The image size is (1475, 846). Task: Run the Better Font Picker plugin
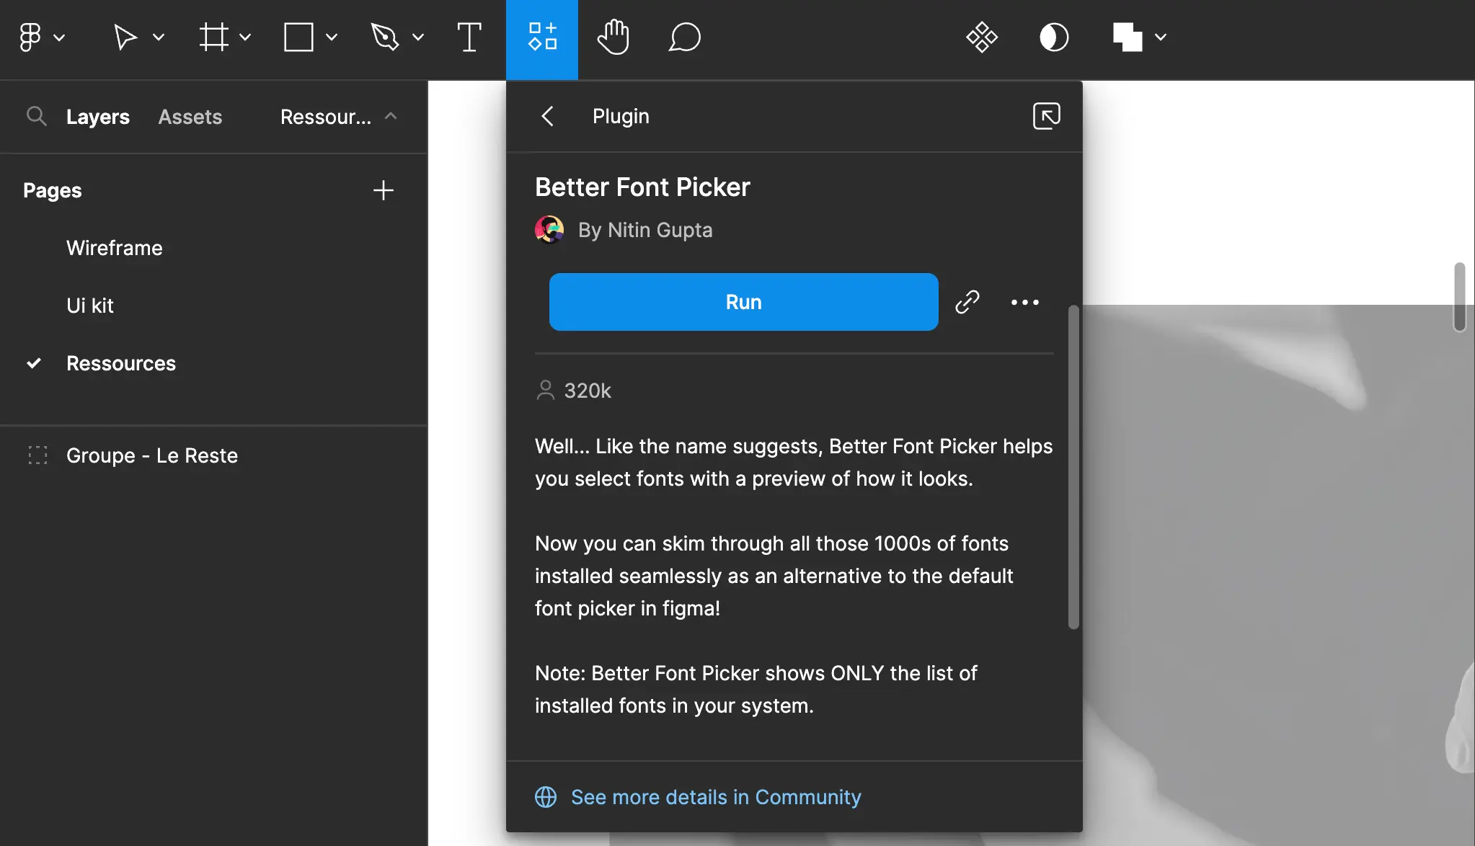tap(744, 302)
